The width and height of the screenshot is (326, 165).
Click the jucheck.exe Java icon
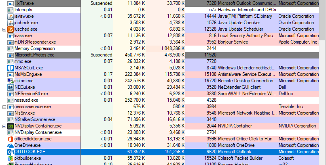pyautogui.click(x=11, y=23)
